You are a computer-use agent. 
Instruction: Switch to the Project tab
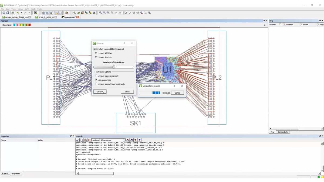coord(5,173)
